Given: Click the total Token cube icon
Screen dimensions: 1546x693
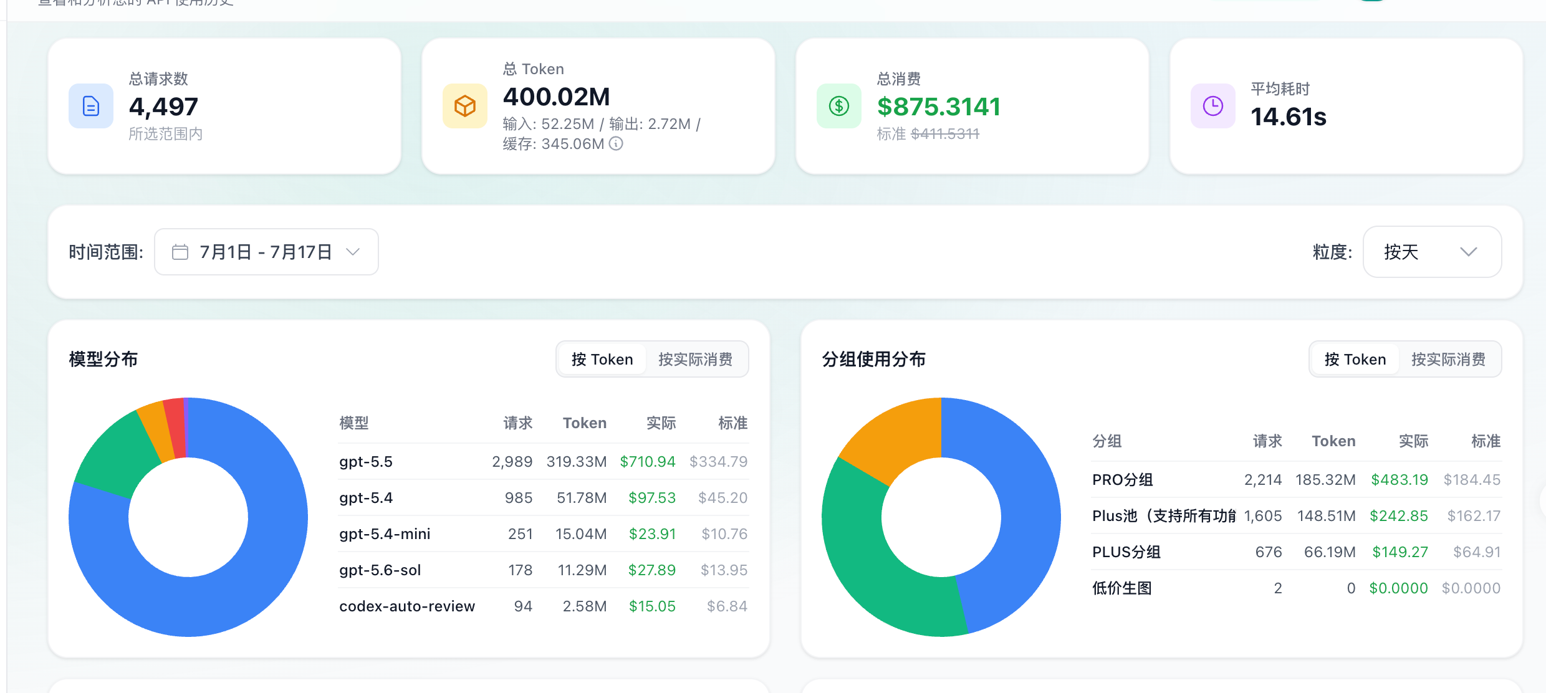Looking at the screenshot, I should tap(465, 106).
